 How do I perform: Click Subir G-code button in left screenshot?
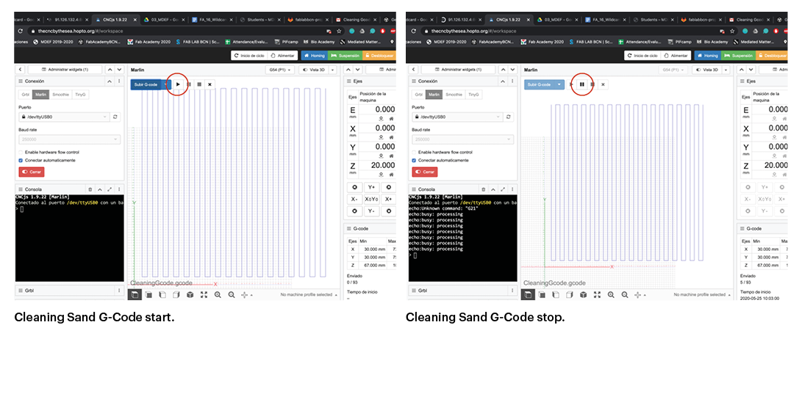[147, 84]
